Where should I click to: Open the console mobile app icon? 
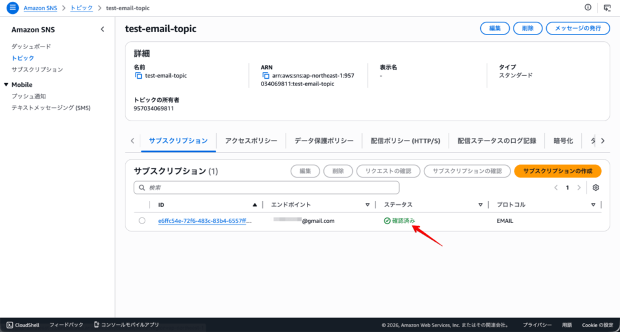coord(96,325)
